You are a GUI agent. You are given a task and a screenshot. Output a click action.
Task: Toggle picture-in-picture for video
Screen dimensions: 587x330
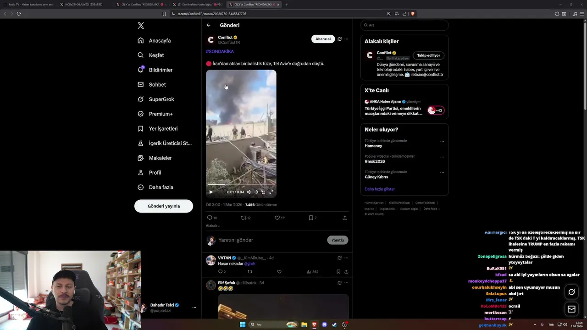[x=263, y=192]
